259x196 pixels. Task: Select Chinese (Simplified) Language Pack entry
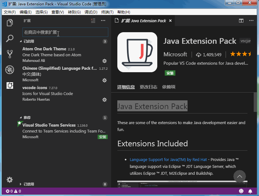(x=65, y=74)
